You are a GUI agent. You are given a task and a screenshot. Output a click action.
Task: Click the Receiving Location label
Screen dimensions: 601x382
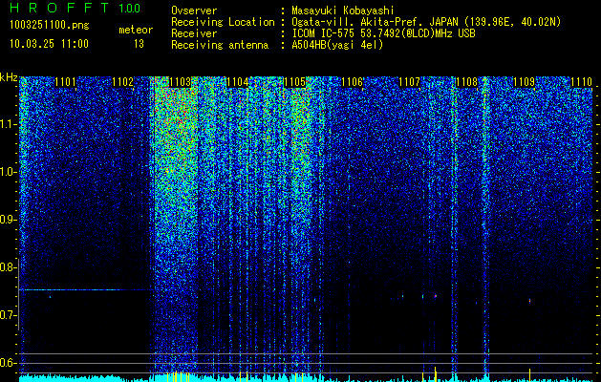223,22
